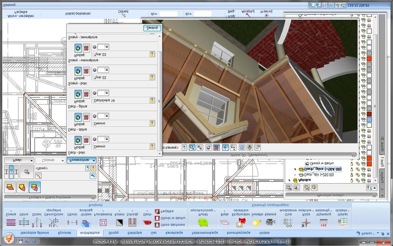Choose the Komin chimney tool
393x246 pixels.
(120, 219)
